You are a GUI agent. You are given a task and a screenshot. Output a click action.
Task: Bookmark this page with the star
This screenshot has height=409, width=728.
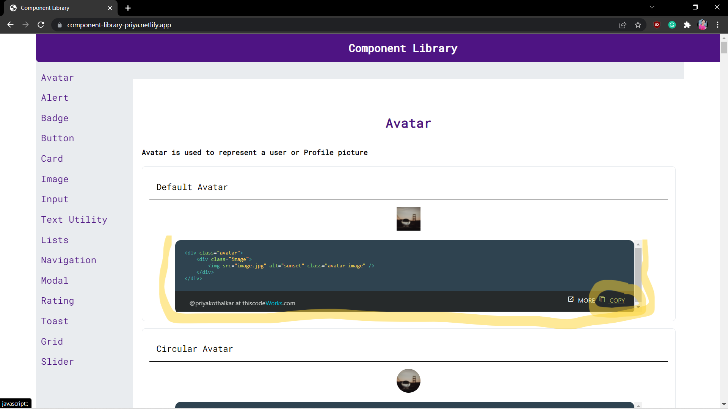[x=638, y=25]
